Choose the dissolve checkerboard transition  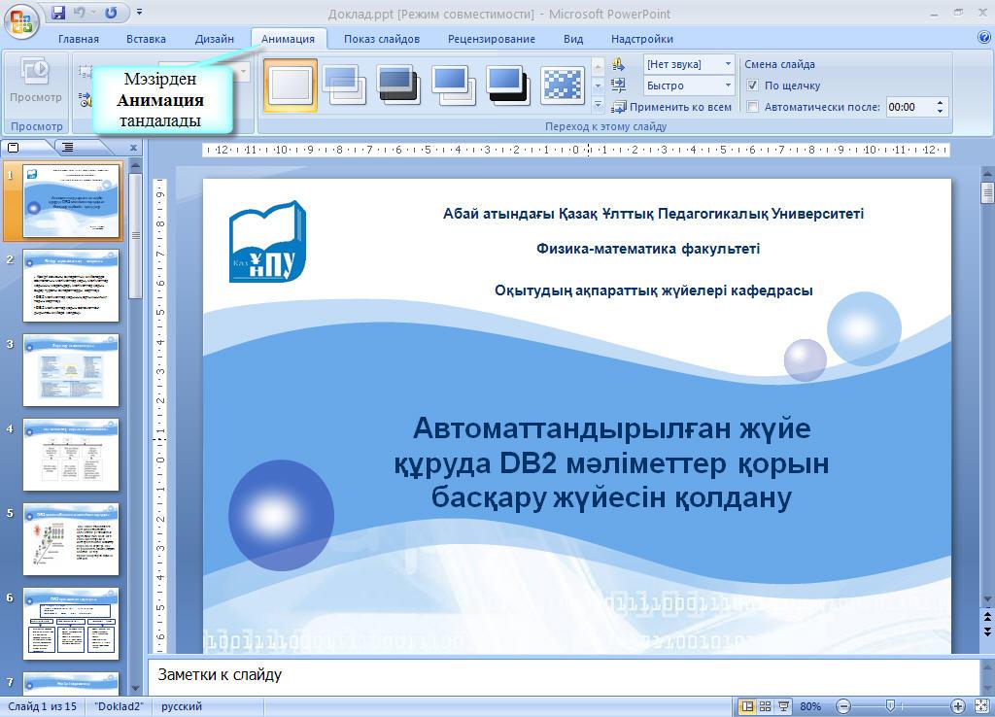coord(563,85)
